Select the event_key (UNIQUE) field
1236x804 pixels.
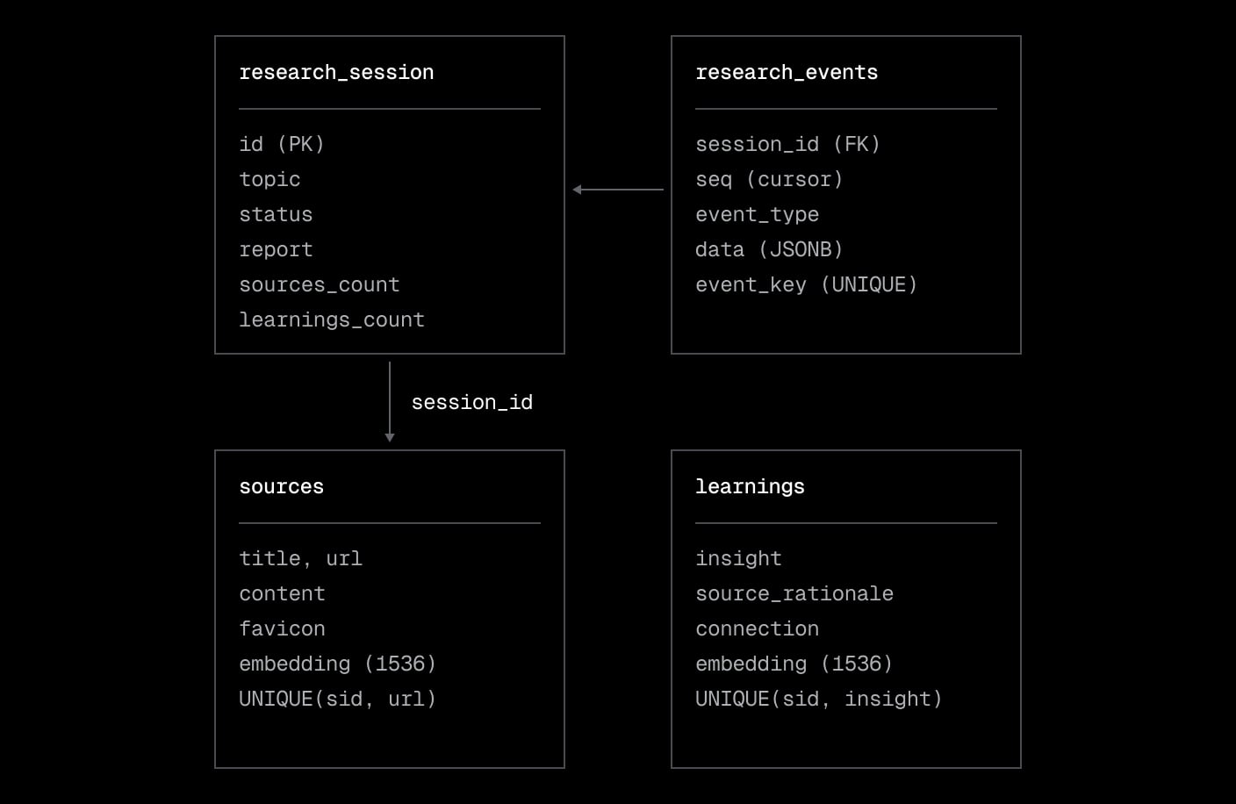[806, 285]
